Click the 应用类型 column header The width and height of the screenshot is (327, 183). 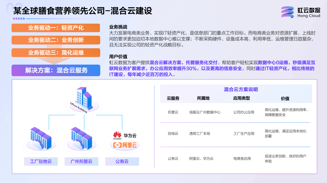click(x=242, y=98)
